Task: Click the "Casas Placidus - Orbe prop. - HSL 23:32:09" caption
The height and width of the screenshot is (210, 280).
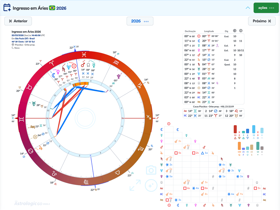Action: click(213, 107)
